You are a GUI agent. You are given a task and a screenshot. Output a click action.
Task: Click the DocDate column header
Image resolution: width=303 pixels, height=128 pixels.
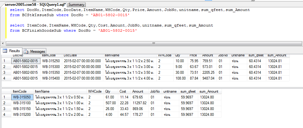(82, 55)
